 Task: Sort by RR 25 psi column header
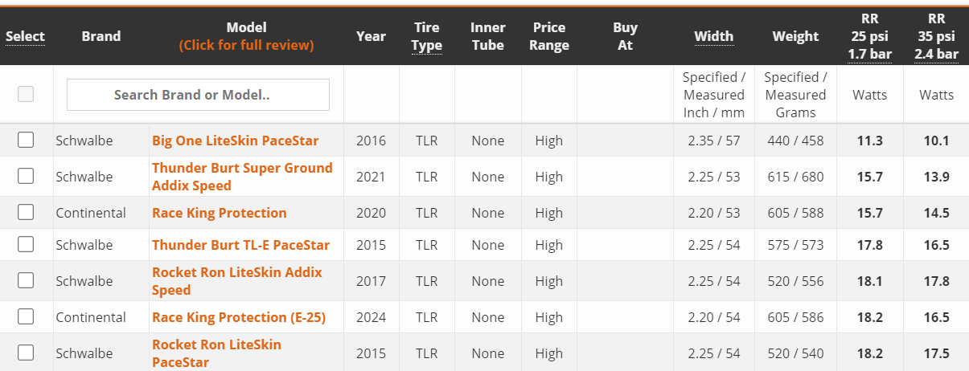[x=870, y=36]
